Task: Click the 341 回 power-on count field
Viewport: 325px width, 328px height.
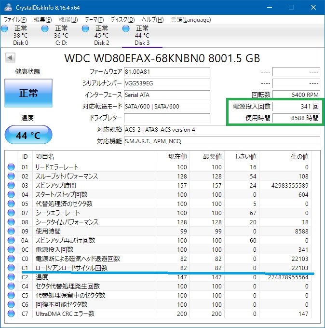Action: 297,107
